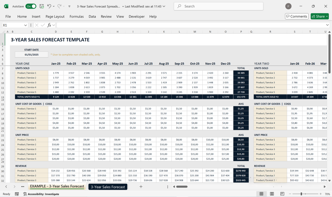Click the horizontal scrollbar thumb
Image resolution: width=332 pixels, height=197 pixels.
tap(182, 187)
